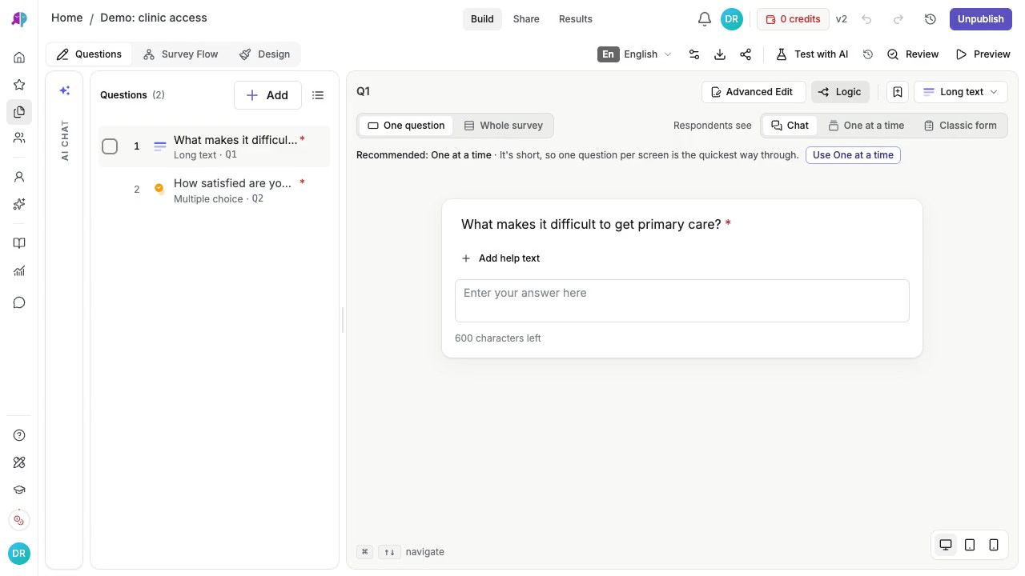Open the star favorites icon in sidebar
The width and height of the screenshot is (1025, 576).
19,85
